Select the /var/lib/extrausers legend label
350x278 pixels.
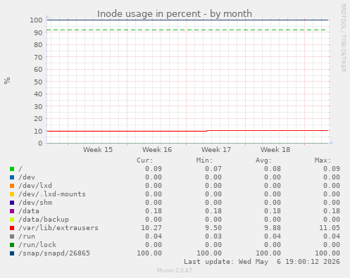tap(58, 228)
